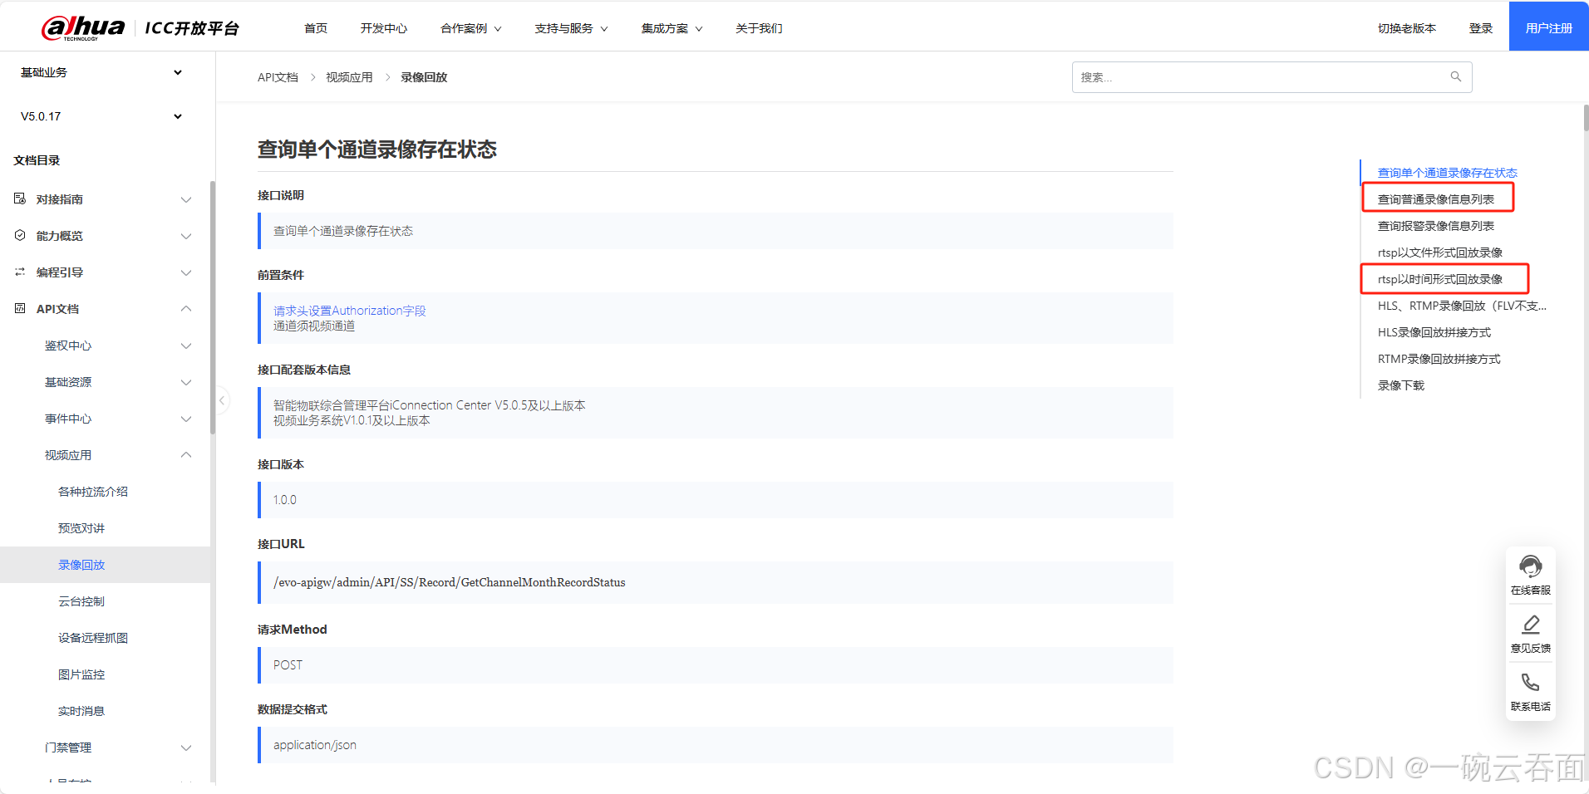Click the 编程引导 sidebar icon
1589x794 pixels.
pyautogui.click(x=19, y=272)
